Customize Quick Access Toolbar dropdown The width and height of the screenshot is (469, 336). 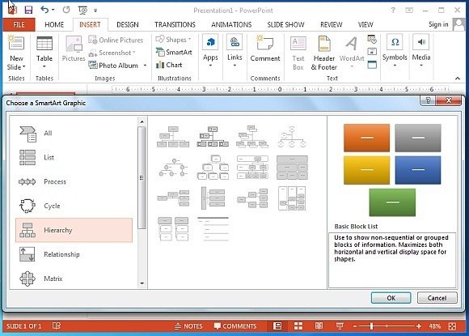(95, 11)
